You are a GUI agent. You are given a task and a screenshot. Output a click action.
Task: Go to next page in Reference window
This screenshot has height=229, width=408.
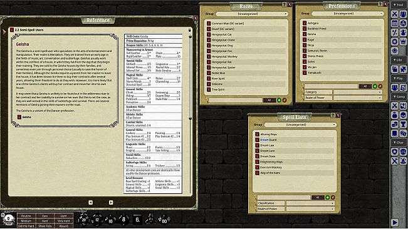click(x=111, y=202)
